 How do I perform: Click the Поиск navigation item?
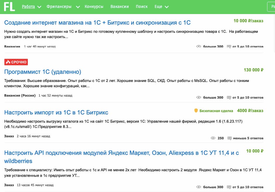pyautogui.click(x=142, y=6)
